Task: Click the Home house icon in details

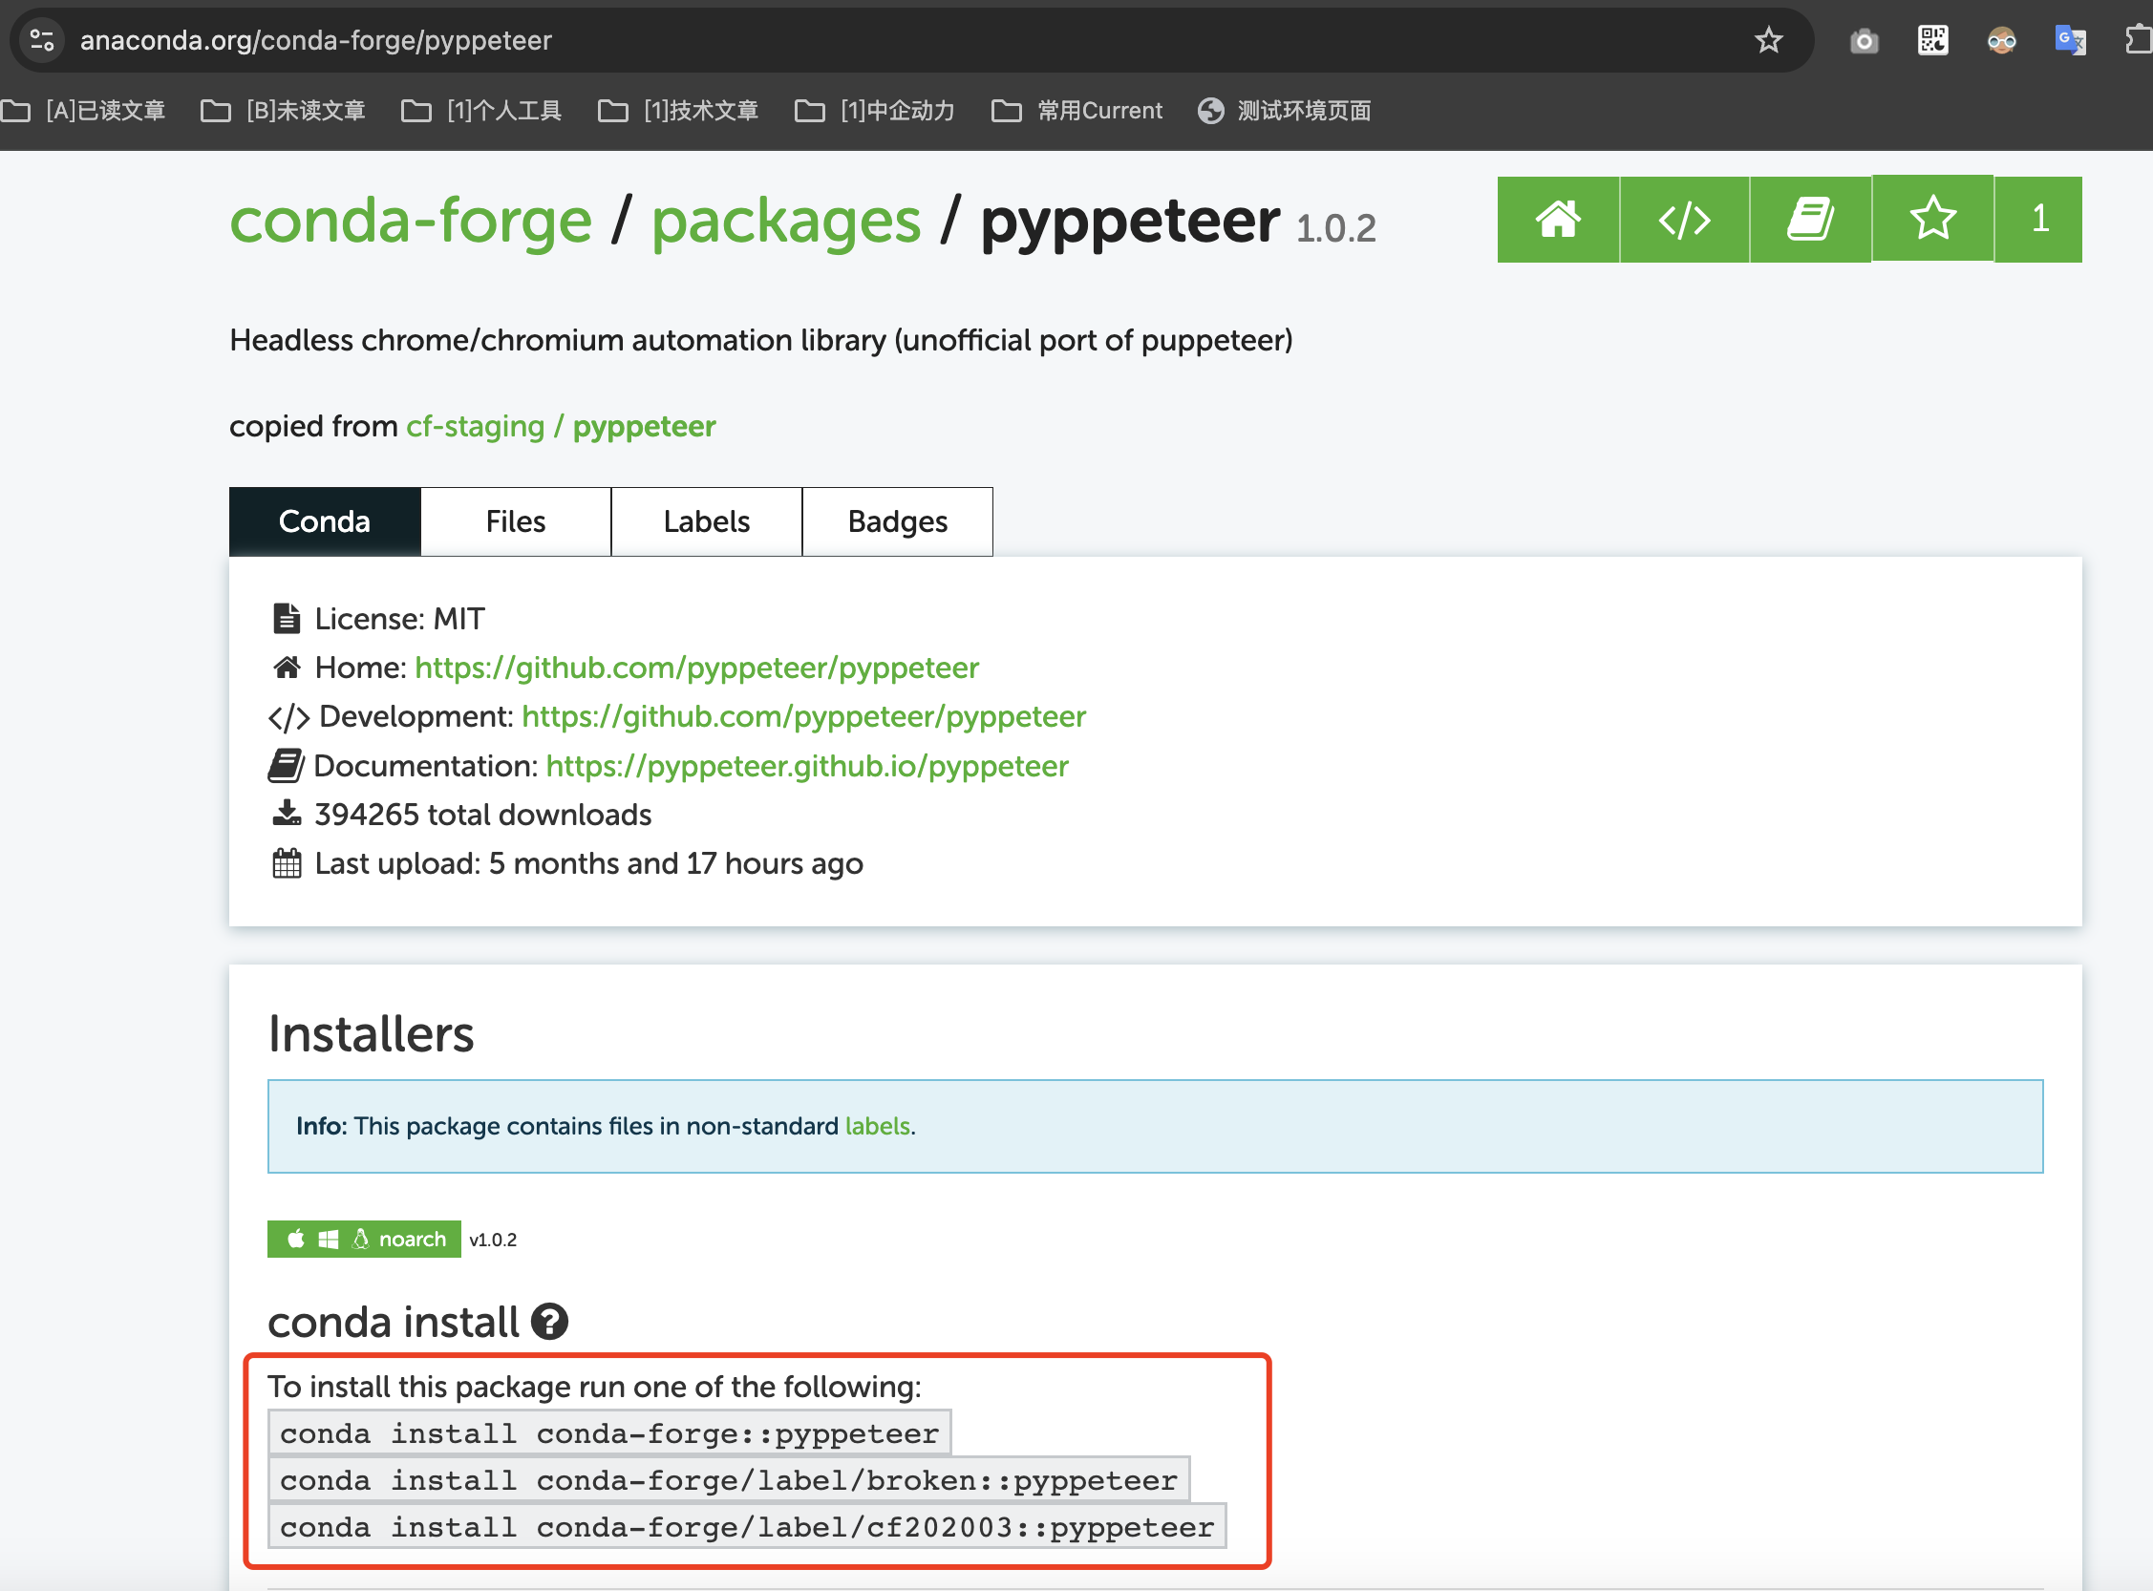Action: point(287,667)
